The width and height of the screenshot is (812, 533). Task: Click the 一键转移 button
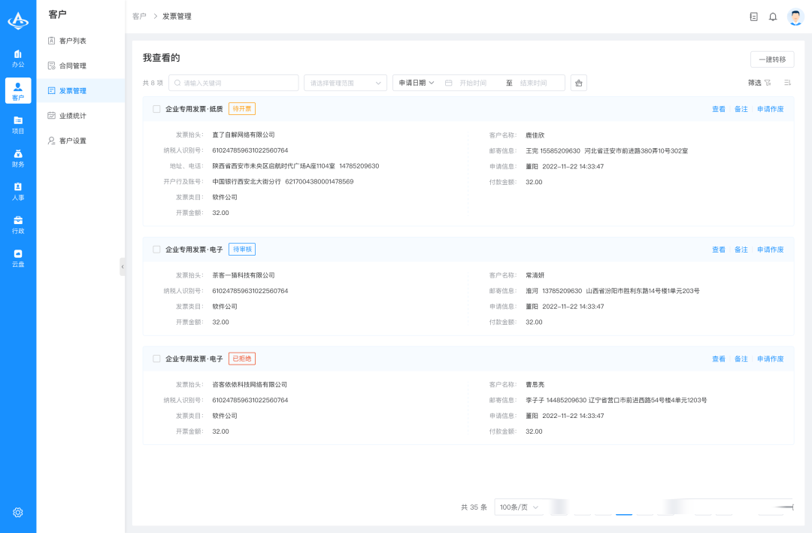click(x=771, y=59)
